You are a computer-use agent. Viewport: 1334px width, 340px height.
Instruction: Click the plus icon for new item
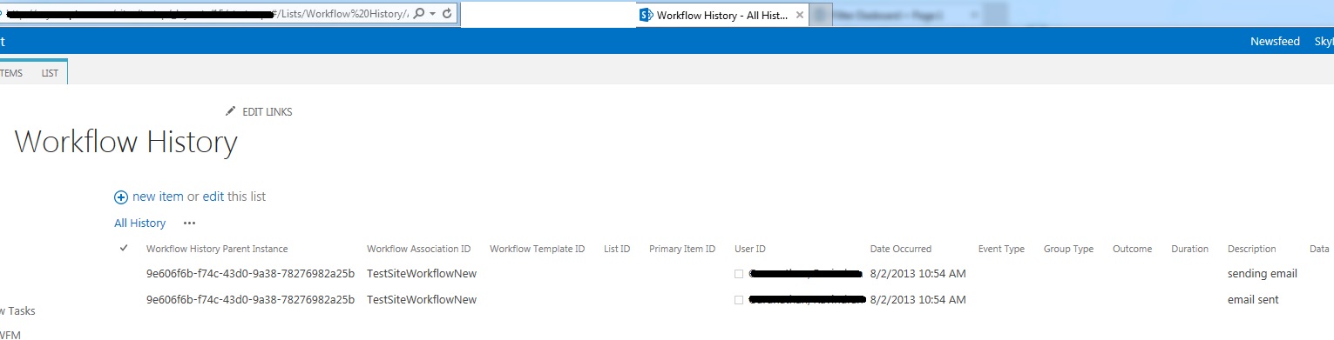pos(121,197)
